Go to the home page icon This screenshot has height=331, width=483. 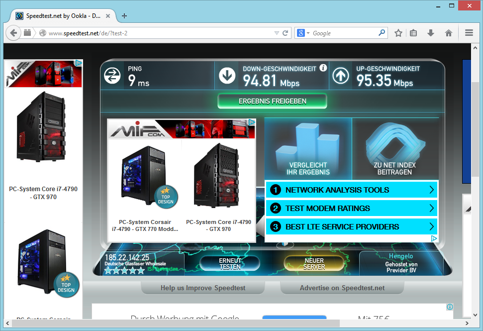pos(449,33)
